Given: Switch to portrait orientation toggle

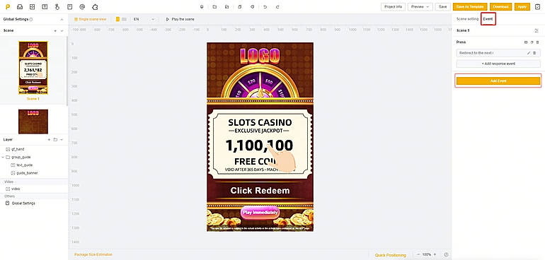Looking at the screenshot, I should 117,19.
